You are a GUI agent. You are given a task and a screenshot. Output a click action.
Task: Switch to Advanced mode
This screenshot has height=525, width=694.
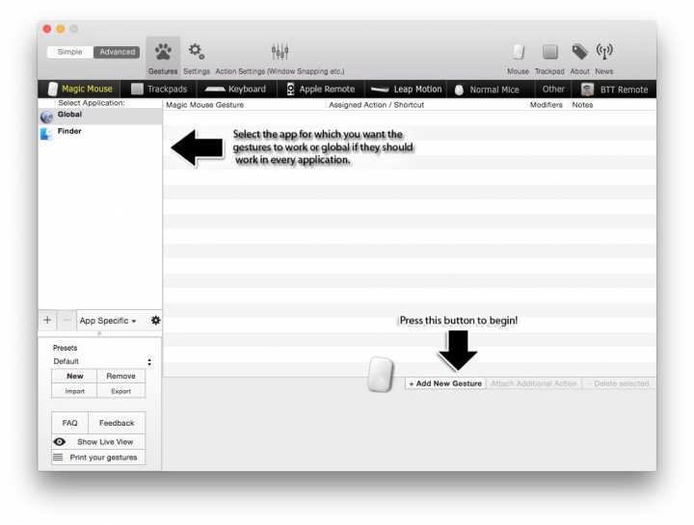(x=117, y=52)
